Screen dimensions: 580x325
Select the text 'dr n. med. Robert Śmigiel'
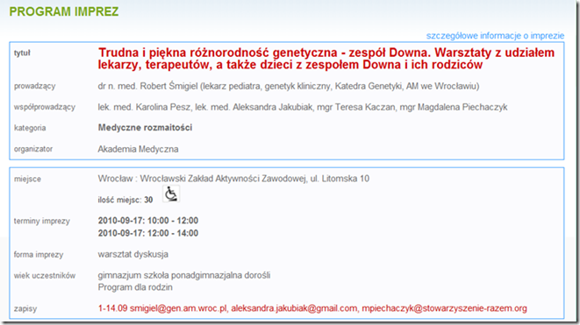pos(148,86)
